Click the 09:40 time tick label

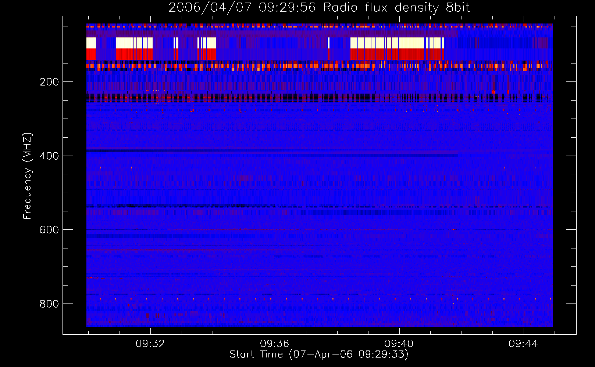399,344
